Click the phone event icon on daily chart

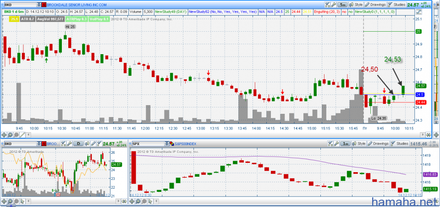58,194
